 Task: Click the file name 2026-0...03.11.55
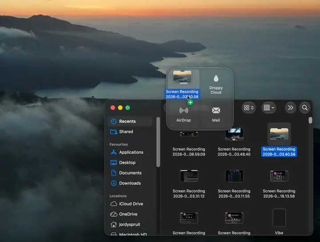point(234,196)
